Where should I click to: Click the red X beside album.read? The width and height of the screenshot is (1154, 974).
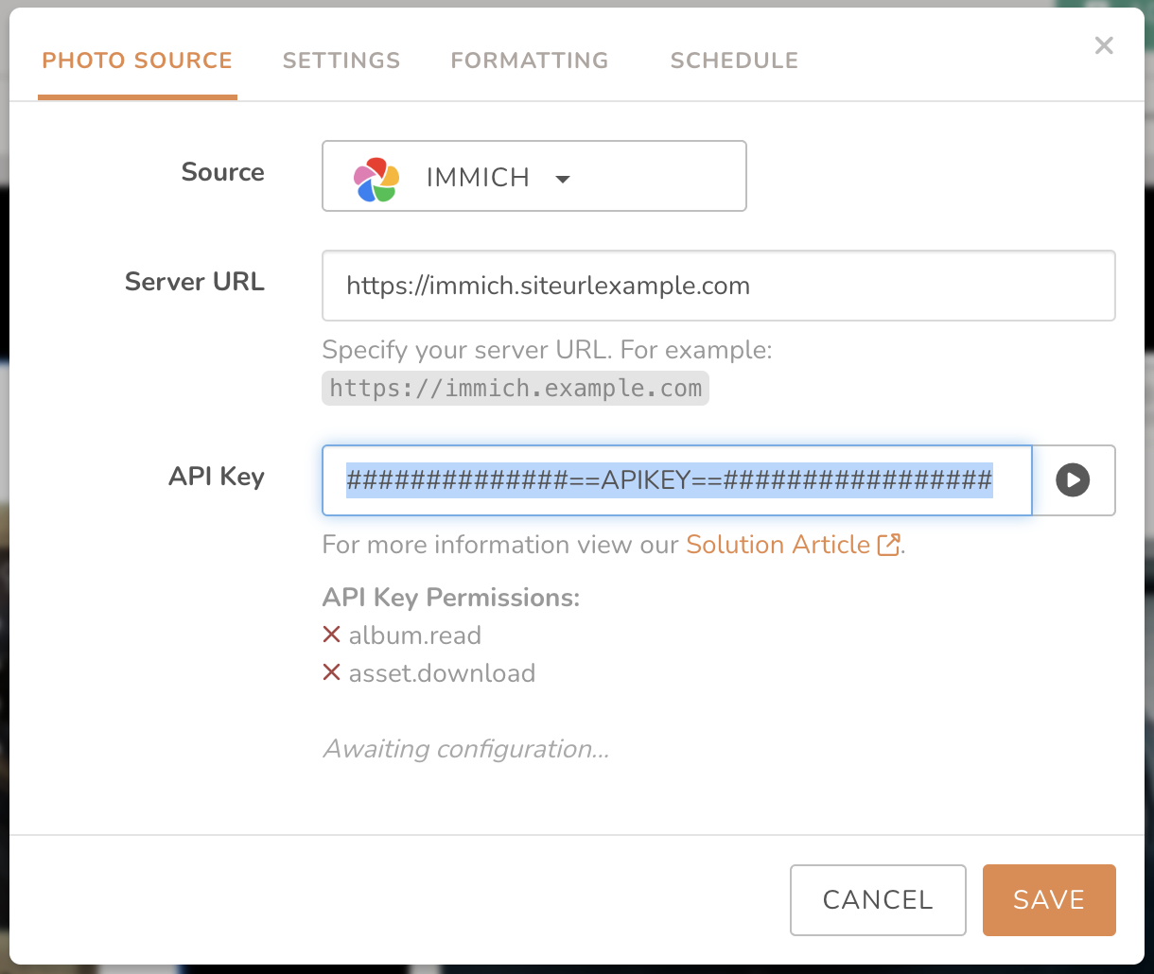[331, 635]
